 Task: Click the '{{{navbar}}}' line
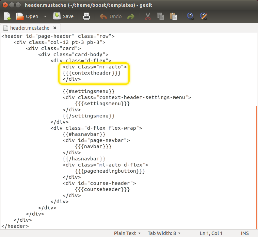coord(93,146)
